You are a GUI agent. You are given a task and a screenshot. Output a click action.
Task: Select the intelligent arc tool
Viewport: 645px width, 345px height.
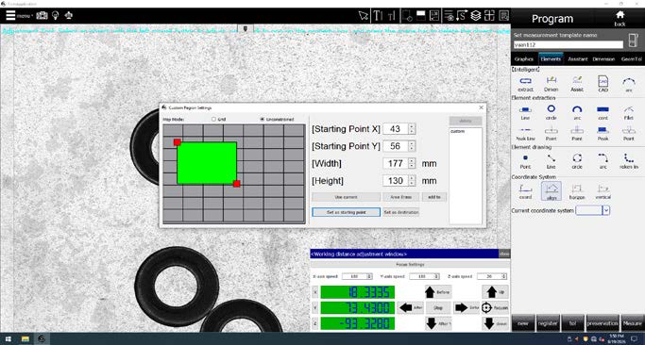pos(629,84)
